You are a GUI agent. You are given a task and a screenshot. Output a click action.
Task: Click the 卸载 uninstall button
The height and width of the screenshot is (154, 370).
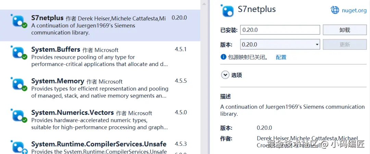tap(345, 30)
